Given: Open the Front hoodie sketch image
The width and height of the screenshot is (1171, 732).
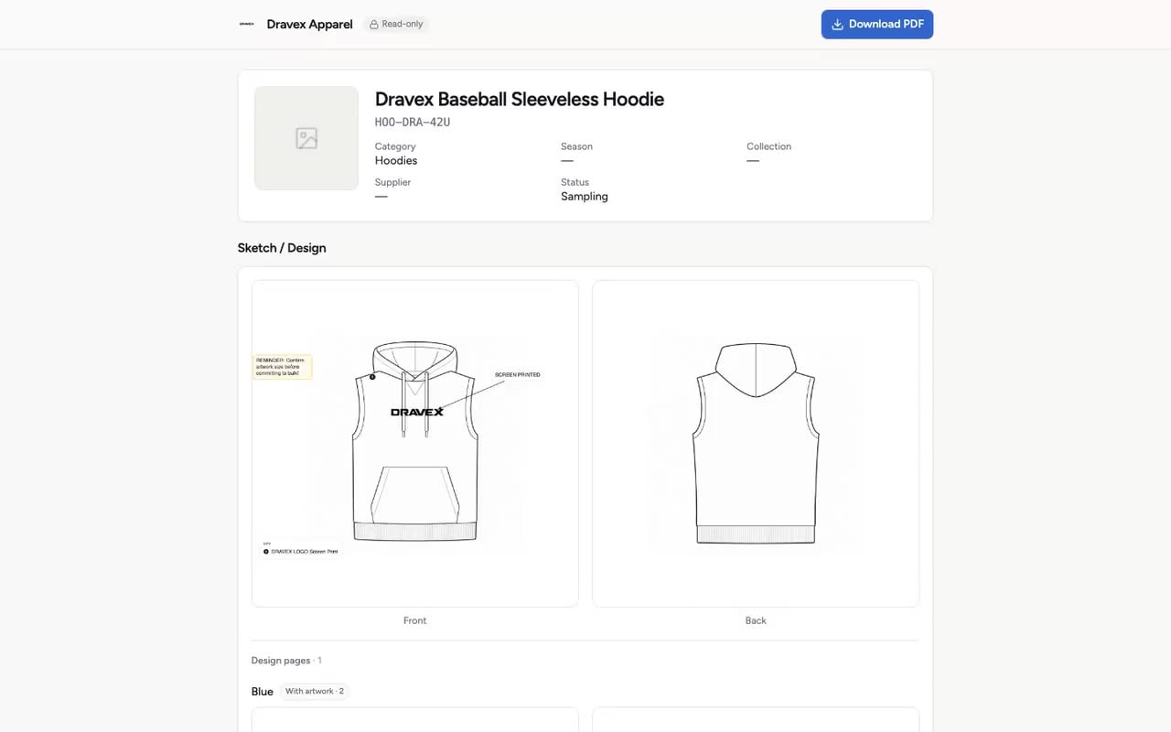Looking at the screenshot, I should click(x=415, y=444).
